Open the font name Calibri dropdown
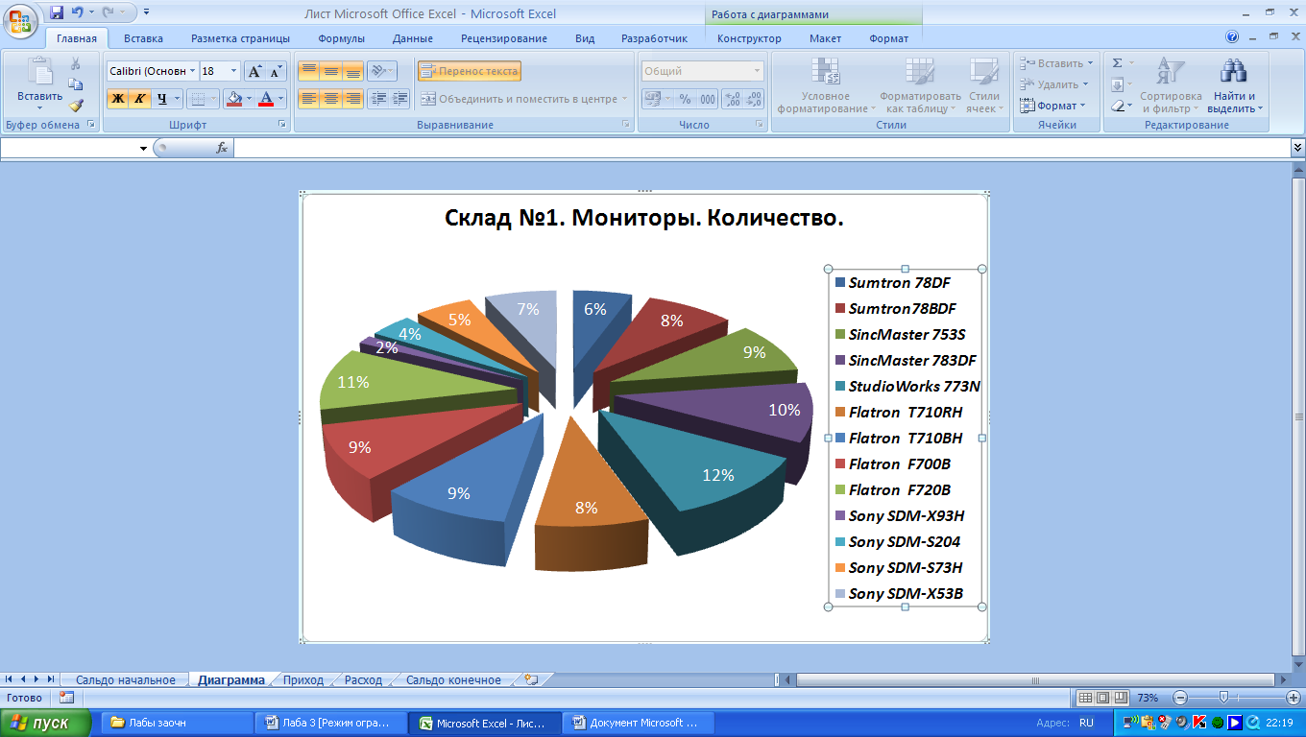This screenshot has width=1306, height=737. tap(193, 71)
